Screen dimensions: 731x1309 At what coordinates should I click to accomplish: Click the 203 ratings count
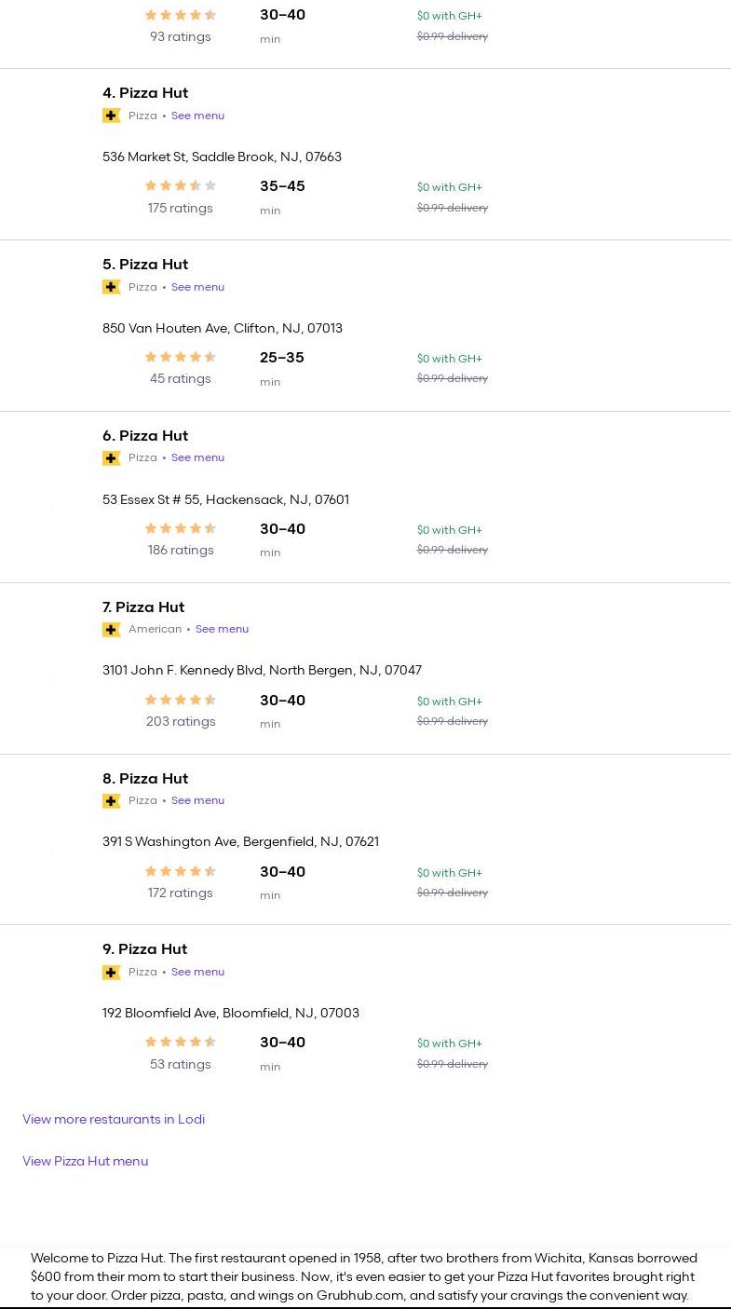[181, 721]
